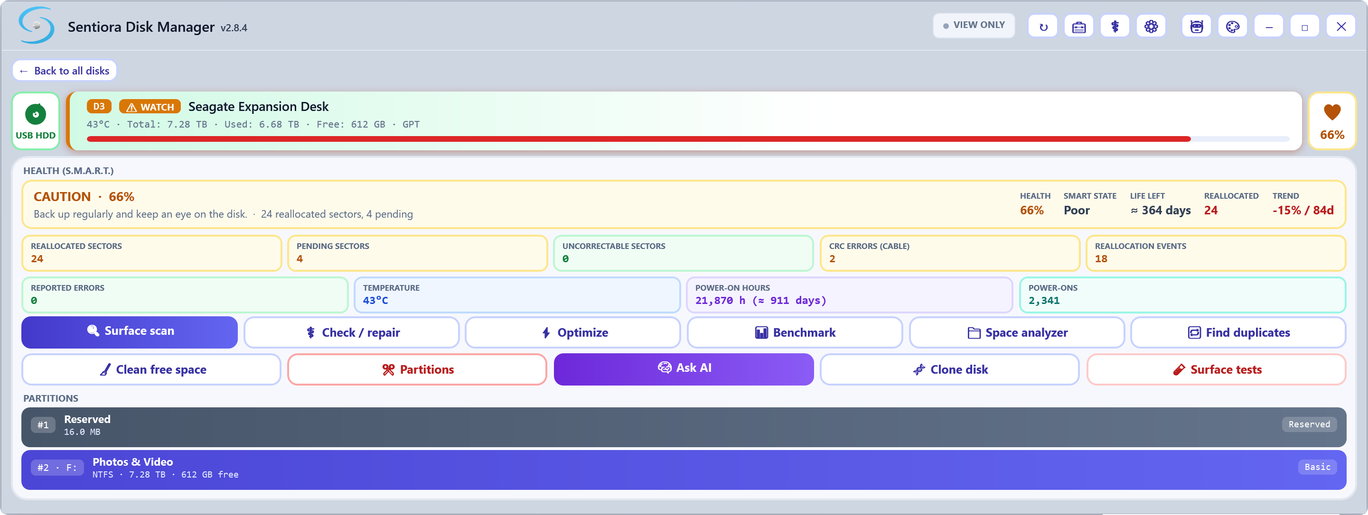Click the Trend -15% / 84d value
The width and height of the screenshot is (1368, 515).
tap(1302, 211)
